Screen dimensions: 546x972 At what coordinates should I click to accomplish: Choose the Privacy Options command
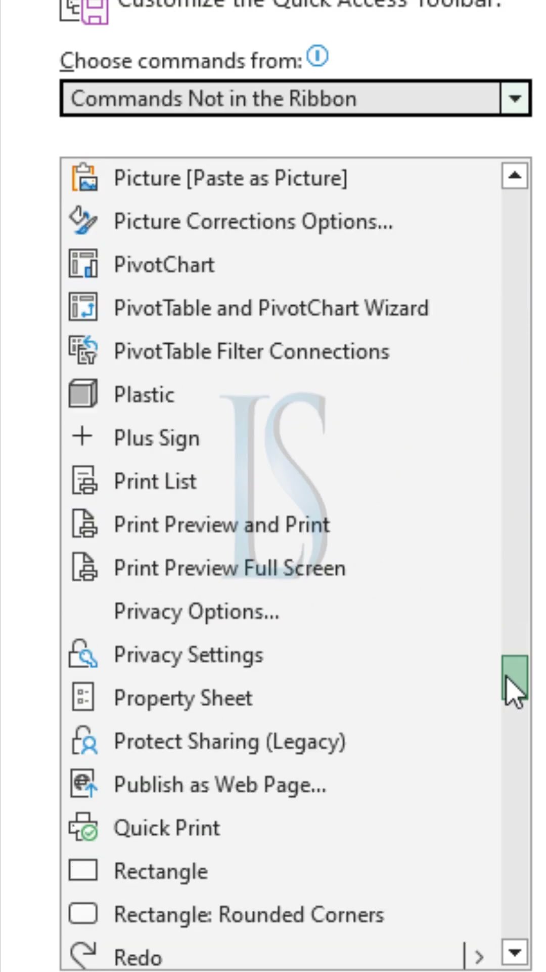point(196,612)
